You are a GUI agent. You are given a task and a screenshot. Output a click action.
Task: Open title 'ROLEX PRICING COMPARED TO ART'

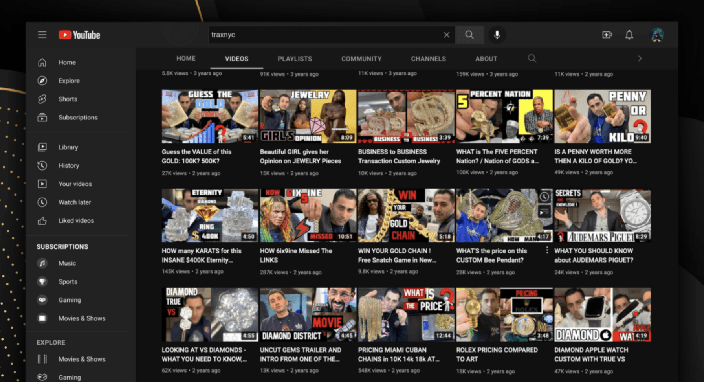(x=497, y=354)
